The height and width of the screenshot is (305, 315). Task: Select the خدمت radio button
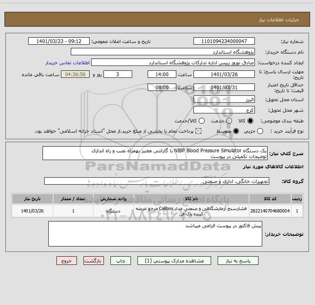pyautogui.click(x=229, y=121)
